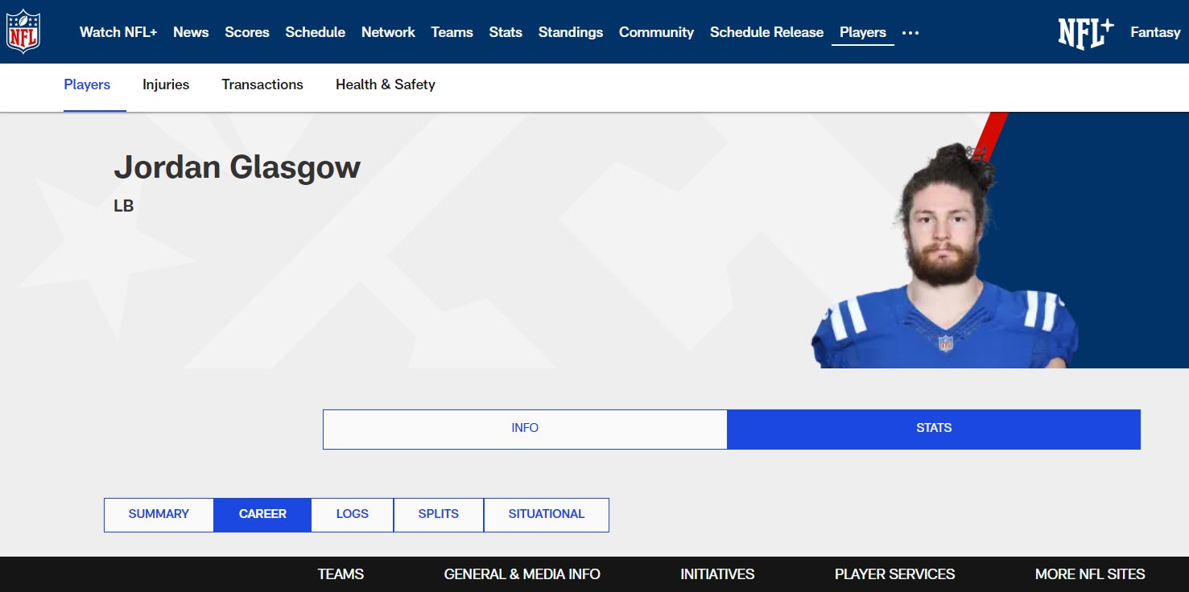This screenshot has height=592, width=1189.
Task: Expand MORE NFL SITES in footer
Action: coord(1090,574)
